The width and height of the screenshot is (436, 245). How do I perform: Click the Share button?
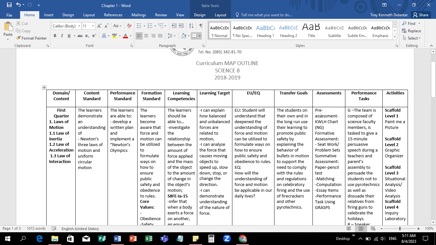point(420,15)
